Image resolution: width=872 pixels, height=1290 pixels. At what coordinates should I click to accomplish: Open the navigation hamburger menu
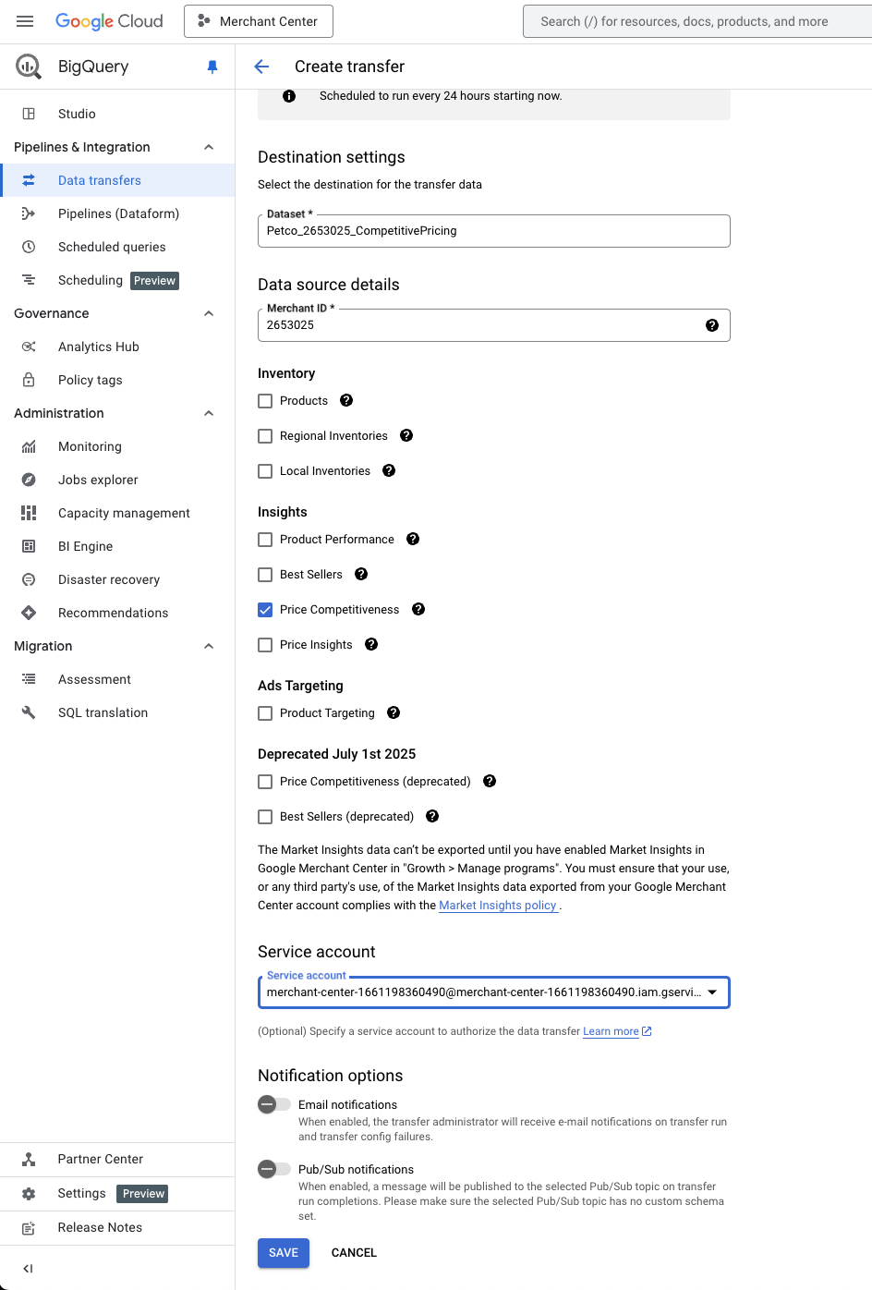click(x=24, y=20)
